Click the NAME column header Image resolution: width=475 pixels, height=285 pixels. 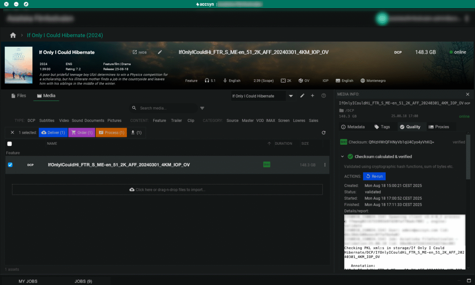pos(52,144)
